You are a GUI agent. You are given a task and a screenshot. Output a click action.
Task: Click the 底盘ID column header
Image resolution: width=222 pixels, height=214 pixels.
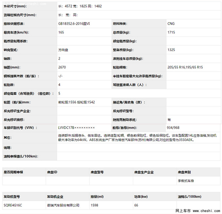[x=52, y=172]
